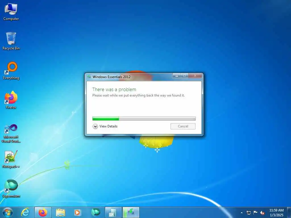
Task: Click the 'Please wait while we put everything back' message
Action: click(138, 95)
